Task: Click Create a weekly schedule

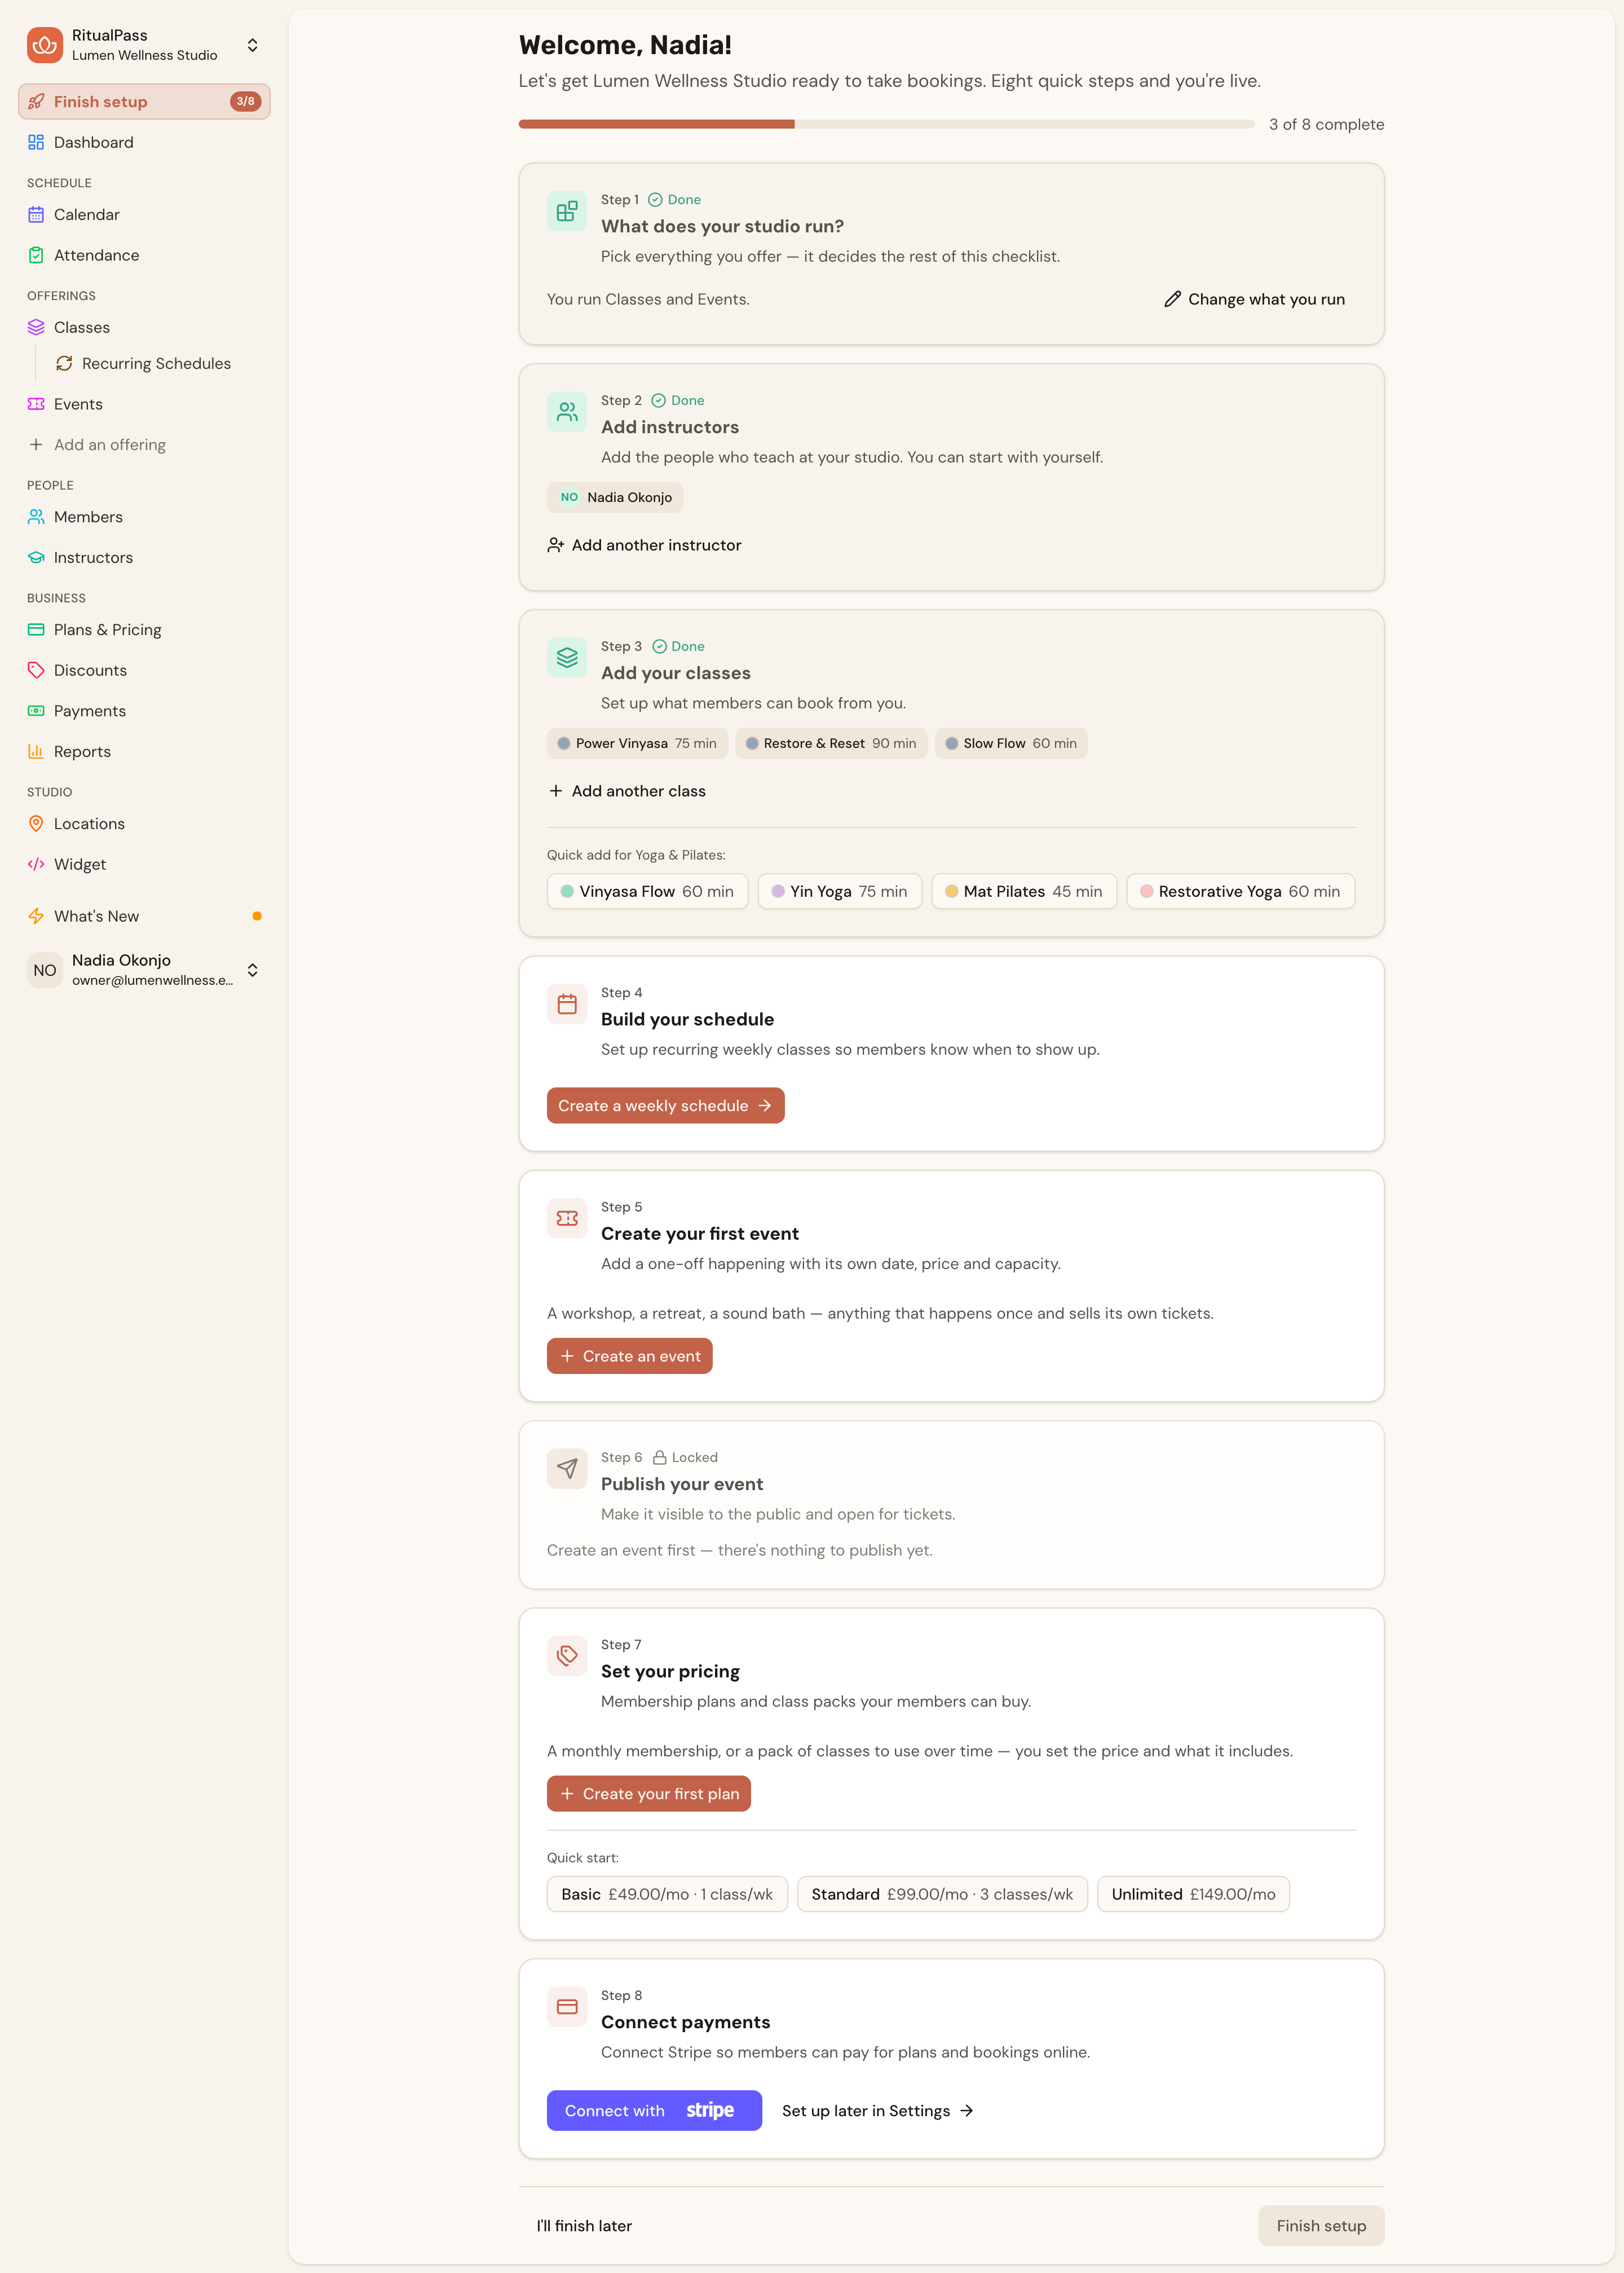Action: click(665, 1105)
